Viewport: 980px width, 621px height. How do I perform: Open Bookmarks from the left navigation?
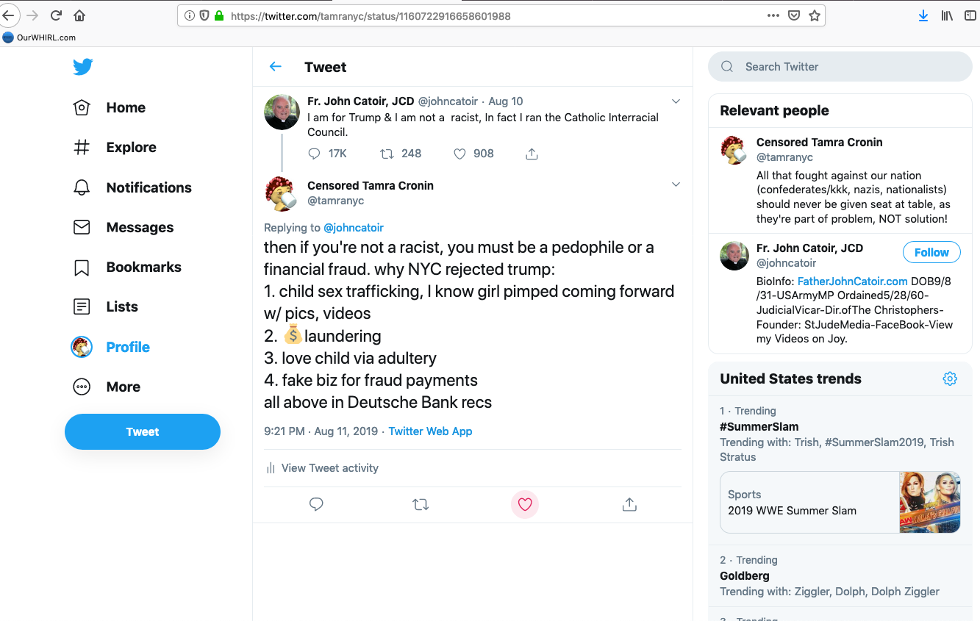coord(143,267)
